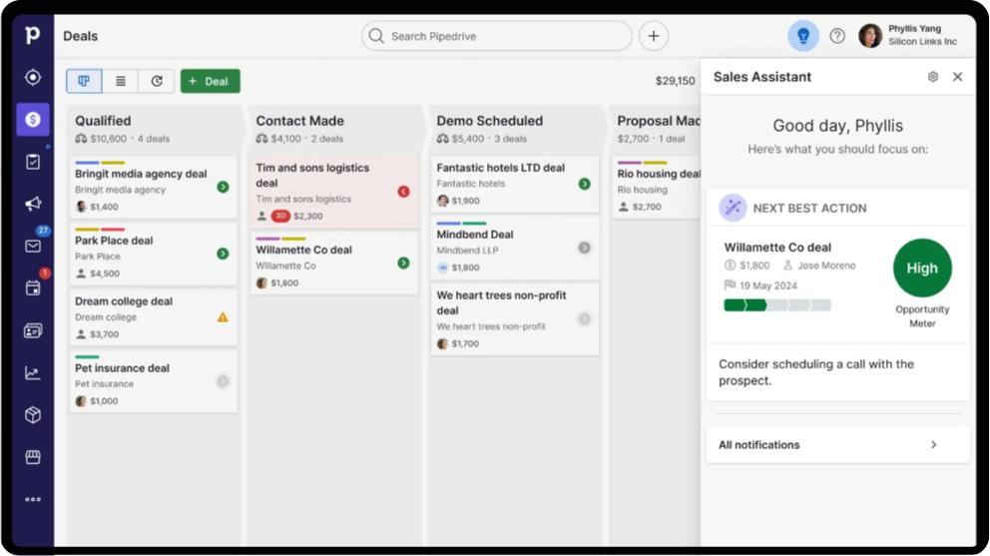The image size is (990, 556).
Task: Open the Products cube icon in sidebar
Action: [x=33, y=415]
